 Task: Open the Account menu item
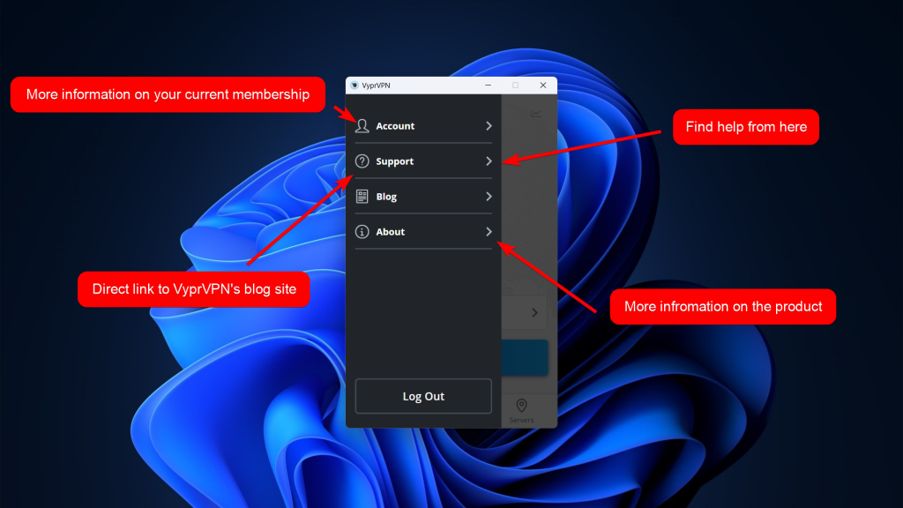pos(423,125)
